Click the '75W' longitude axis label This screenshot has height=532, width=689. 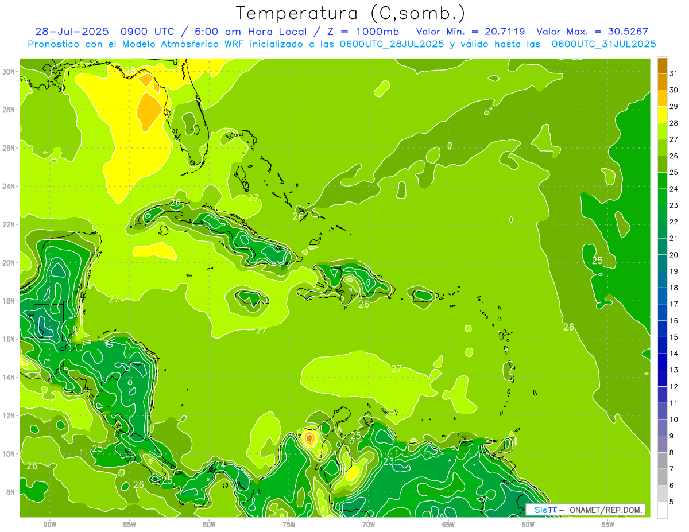click(289, 525)
